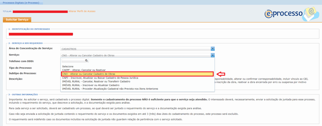Click the magnifier icon in the dropdown search
Screen dimensions: 322x126
(x=86, y=60)
